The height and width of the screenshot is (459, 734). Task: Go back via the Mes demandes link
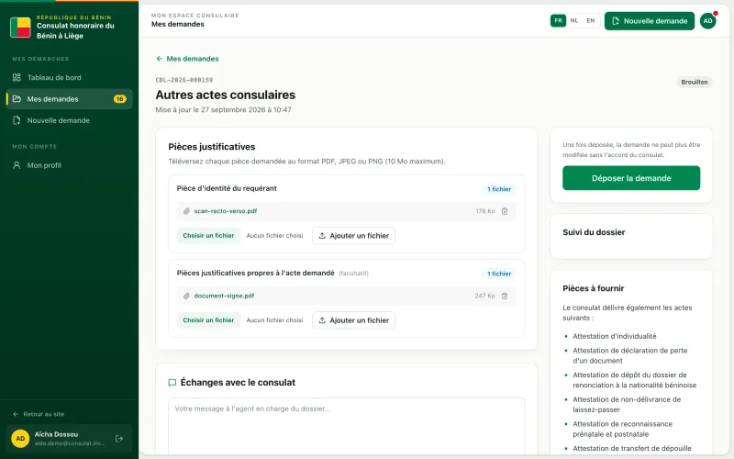(x=187, y=59)
